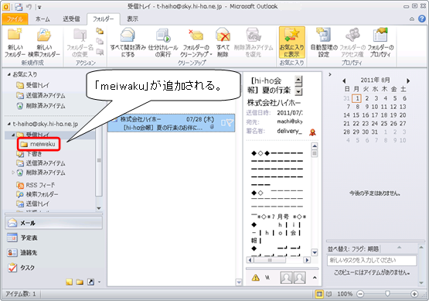The height and width of the screenshot is (301, 429).
Task: Switch to reading view icon in status bar
Action: 329,294
